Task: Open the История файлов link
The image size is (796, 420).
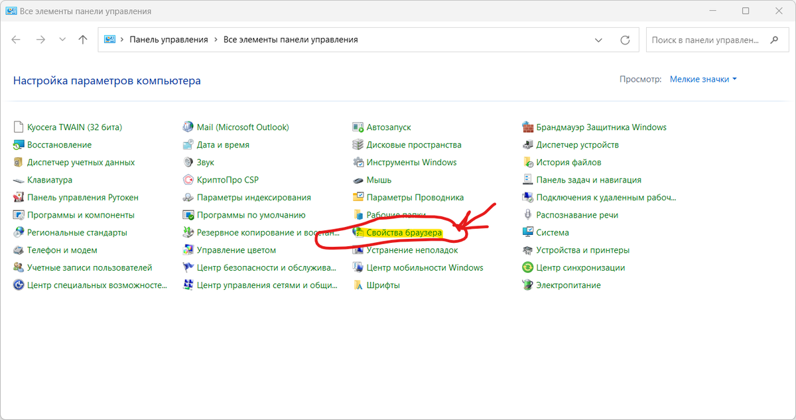Action: point(568,163)
